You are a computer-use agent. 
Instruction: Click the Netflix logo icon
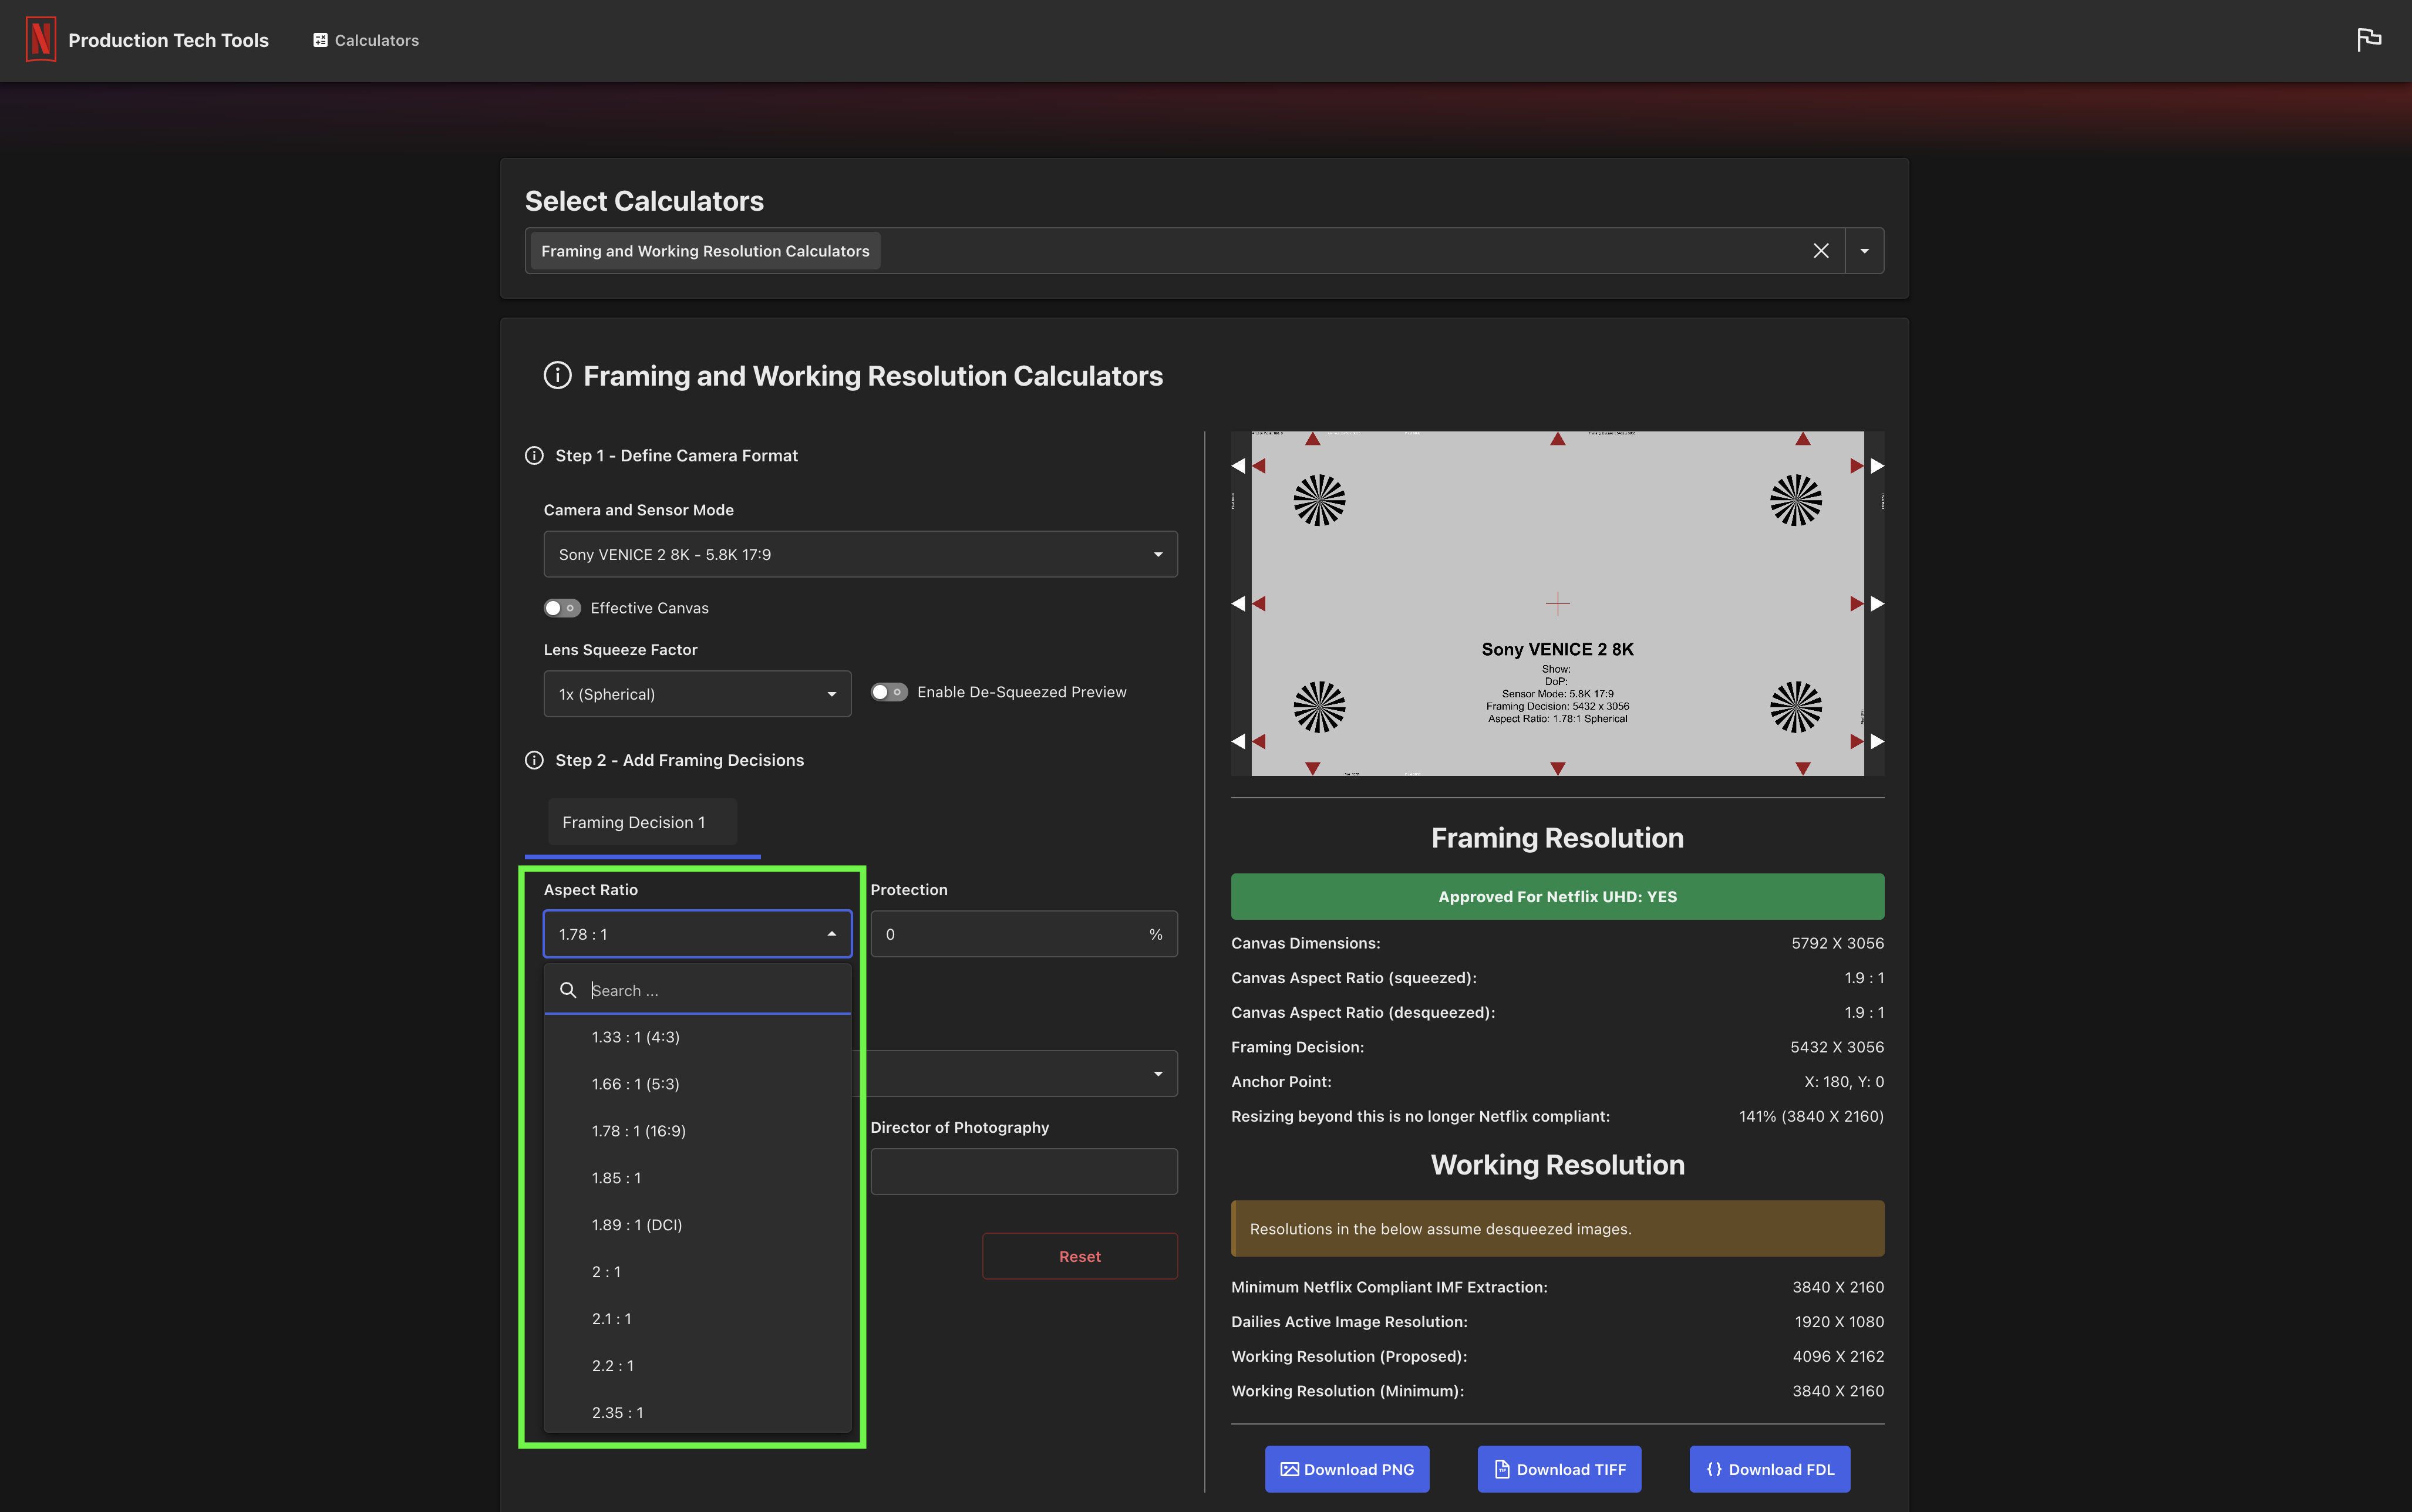click(x=41, y=40)
